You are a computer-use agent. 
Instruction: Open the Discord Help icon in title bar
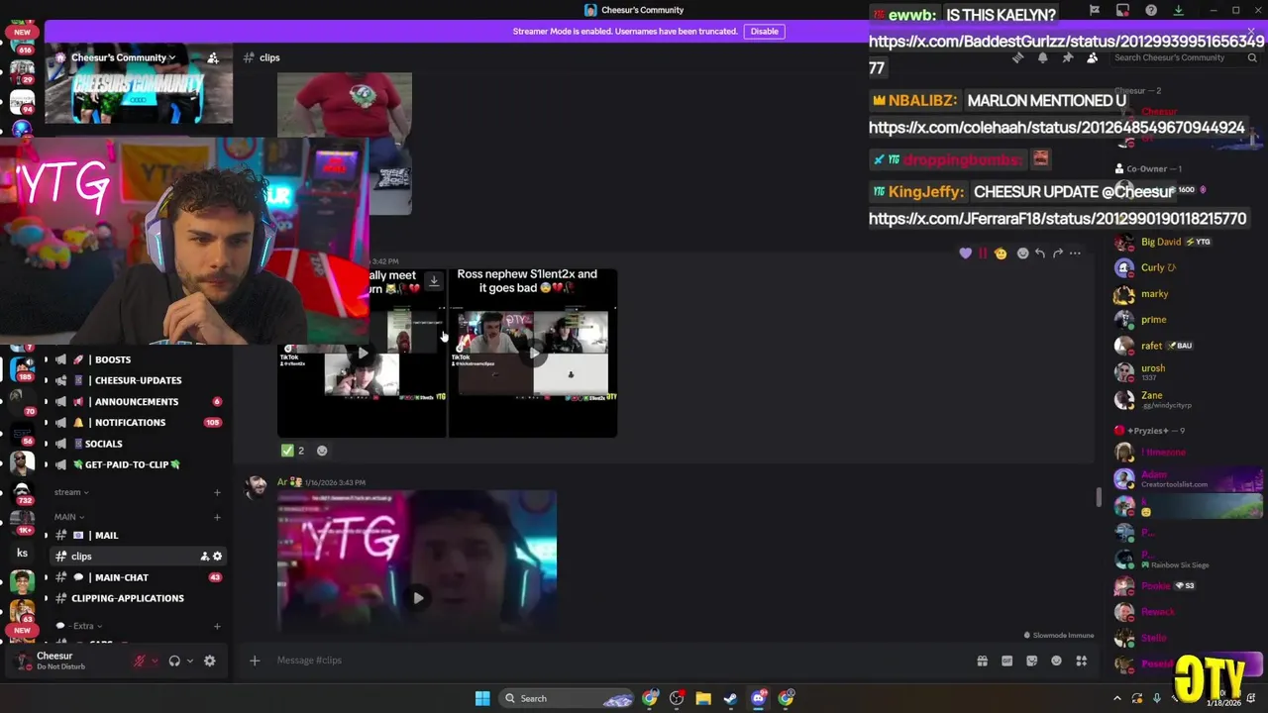tap(1151, 10)
